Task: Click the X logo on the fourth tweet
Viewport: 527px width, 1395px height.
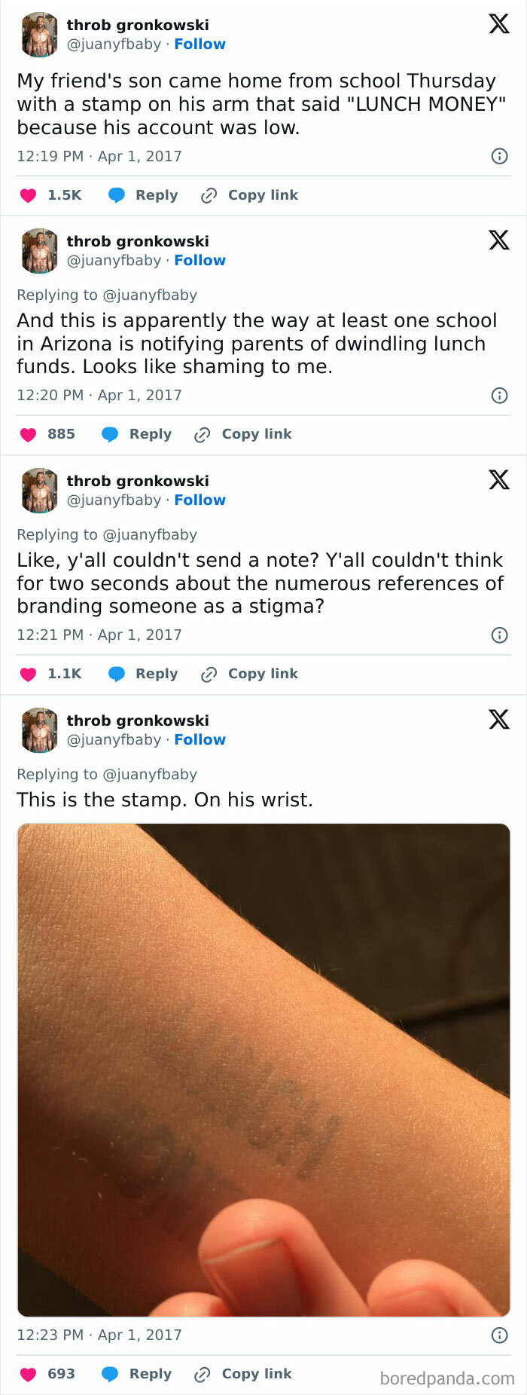Action: click(498, 720)
